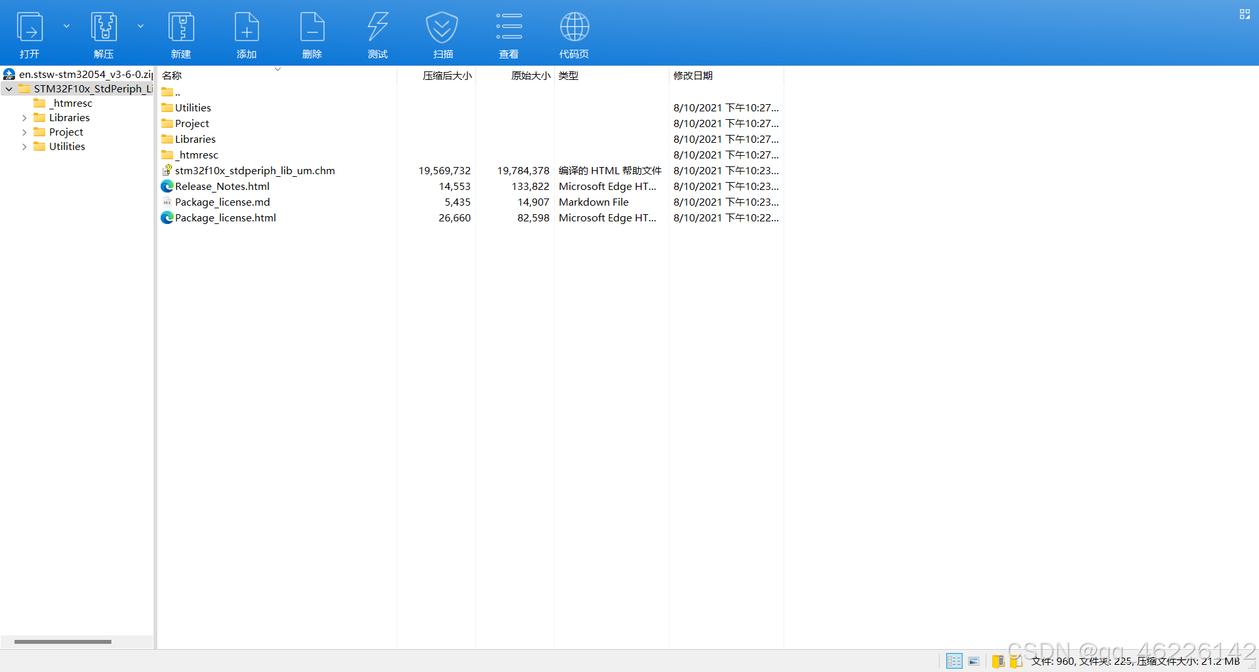The width and height of the screenshot is (1259, 672).
Task: Click the folder icon of the Utilities row
Action: pyautogui.click(x=167, y=107)
